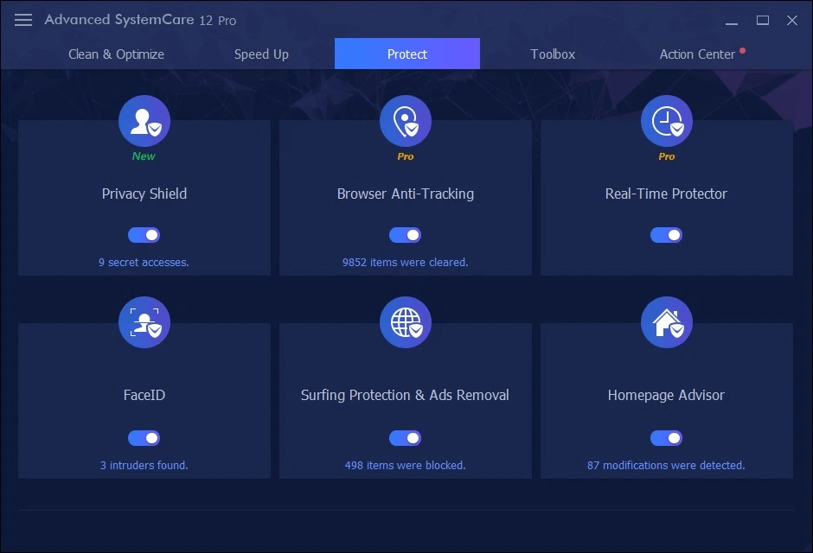Screen dimensions: 813x553
Task: View the 9 secret accesses report
Action: 144,262
